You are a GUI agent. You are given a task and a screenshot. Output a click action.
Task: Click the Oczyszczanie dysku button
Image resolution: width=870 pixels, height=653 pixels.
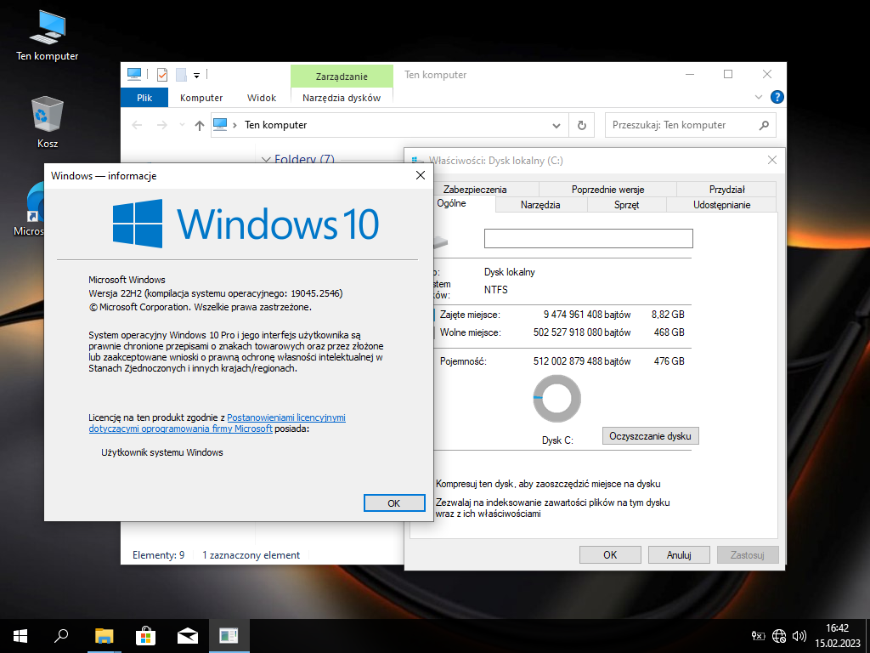click(650, 436)
